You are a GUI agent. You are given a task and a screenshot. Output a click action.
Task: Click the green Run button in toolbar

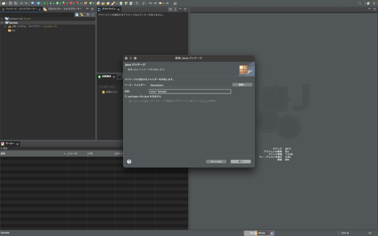coord(57,3)
